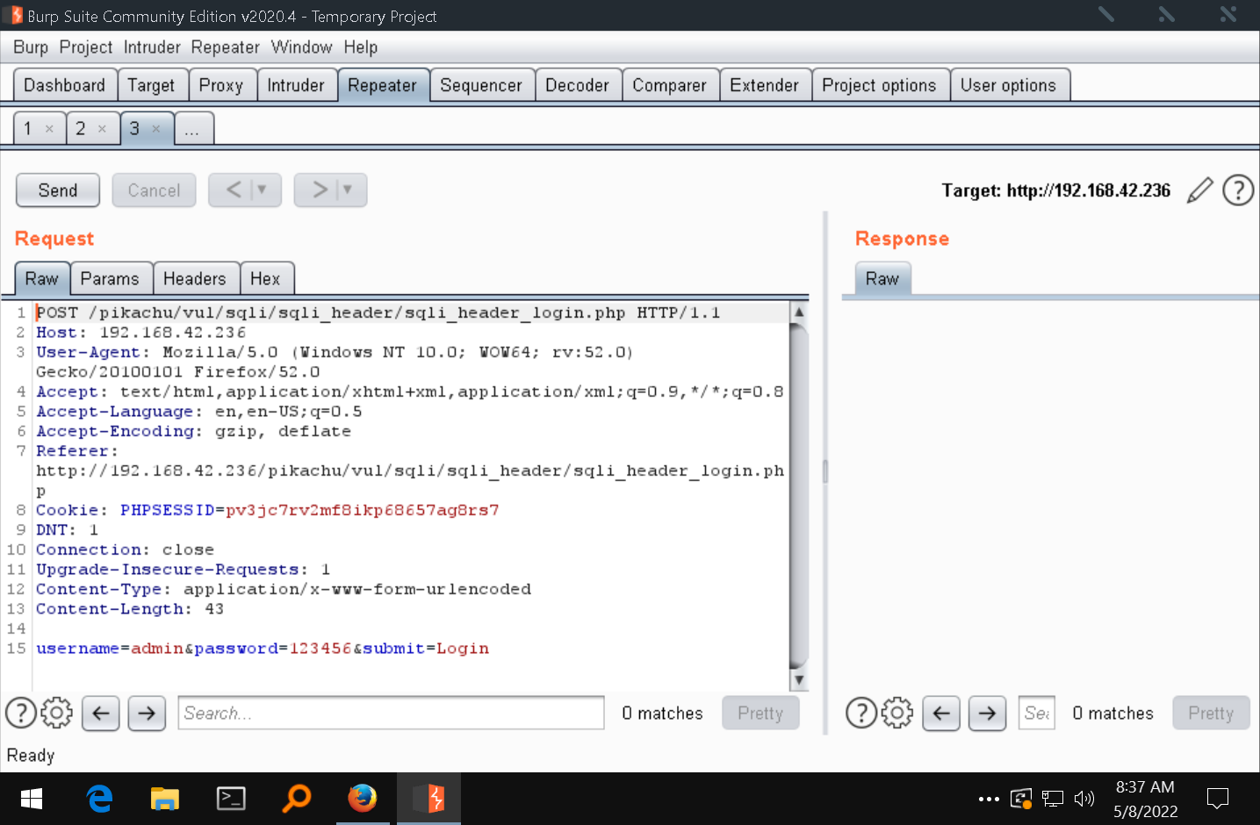Open request search help question-mark icon
This screenshot has width=1260, height=825.
click(x=21, y=713)
